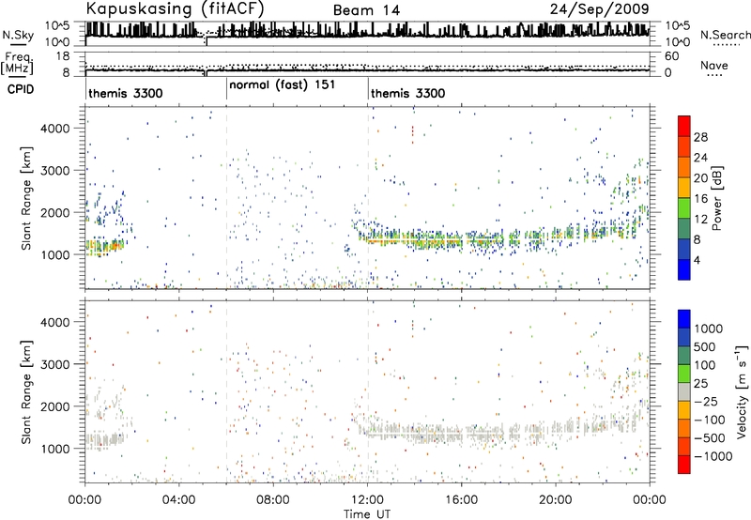Click the 100 tick on Velocity scale
The height and width of the screenshot is (520, 751).
(x=705, y=365)
